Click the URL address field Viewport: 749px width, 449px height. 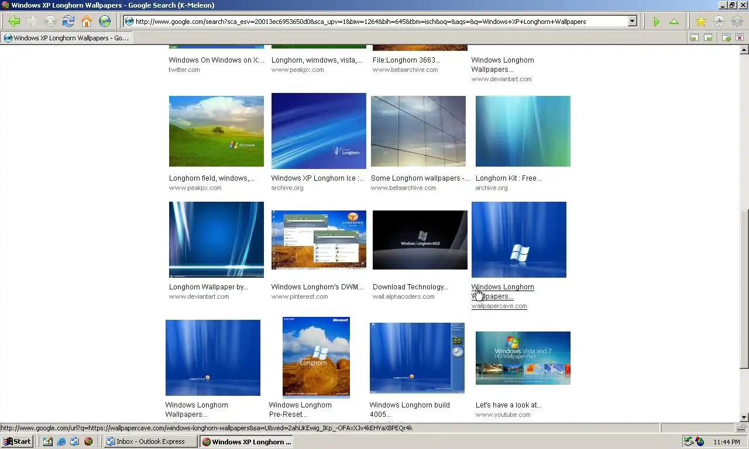[x=380, y=22]
